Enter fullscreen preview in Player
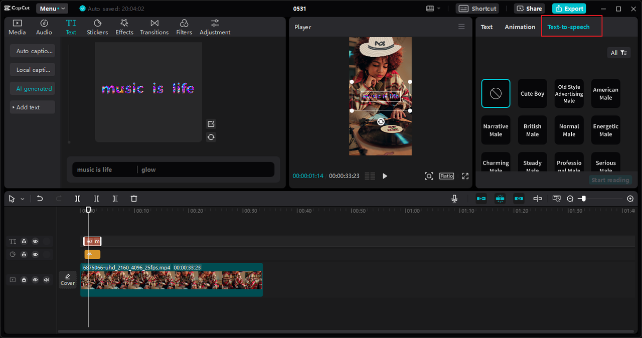 coord(465,176)
